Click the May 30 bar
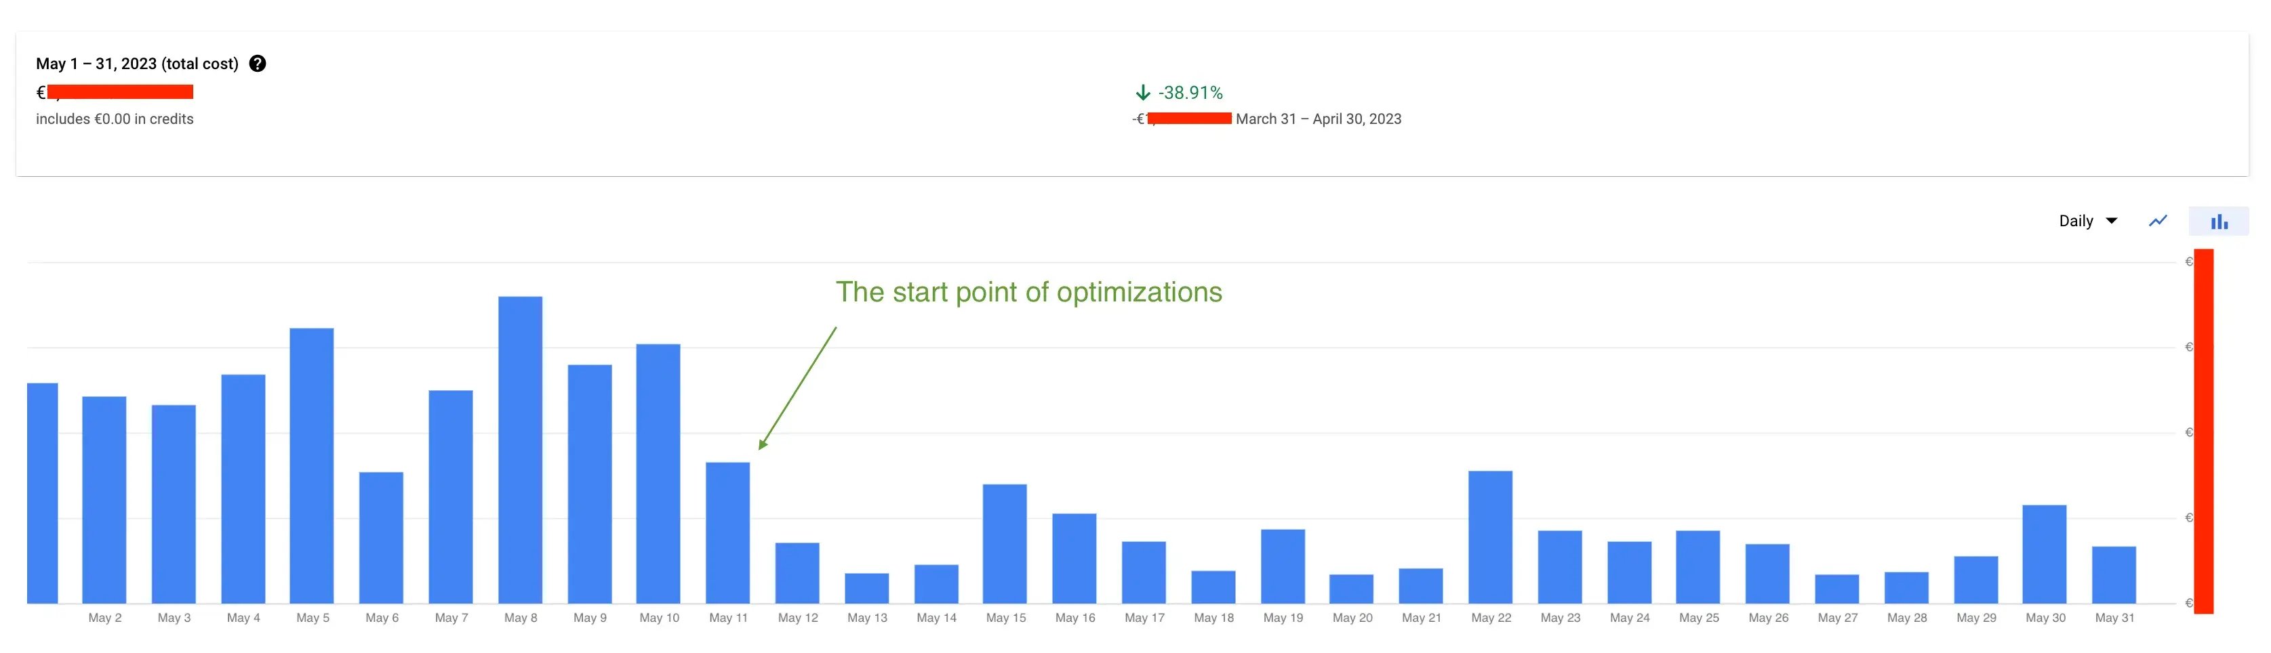2271x653 pixels. (x=2045, y=554)
